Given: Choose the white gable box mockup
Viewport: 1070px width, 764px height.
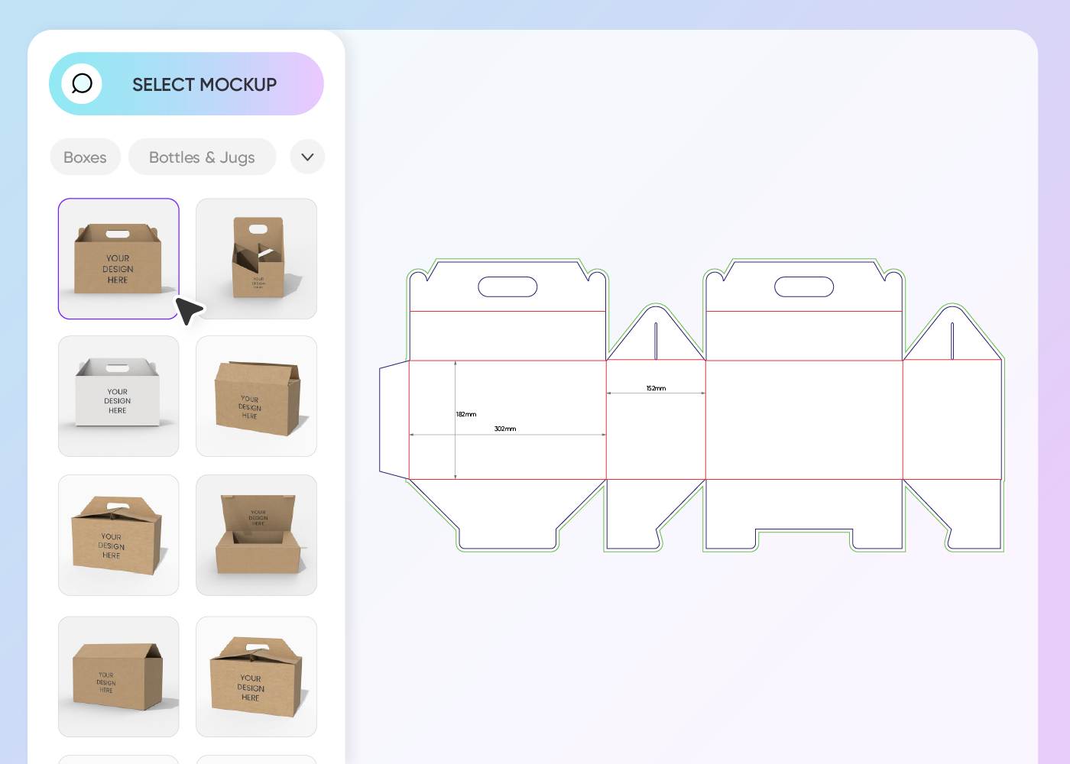Looking at the screenshot, I should pyautogui.click(x=118, y=396).
